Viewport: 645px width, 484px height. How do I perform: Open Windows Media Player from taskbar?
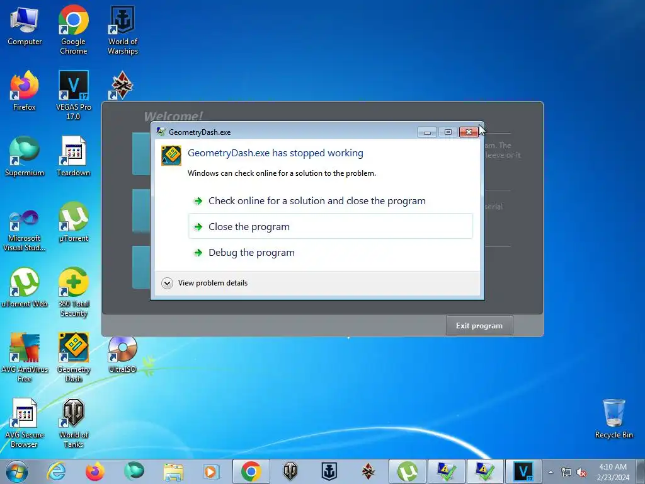pyautogui.click(x=212, y=471)
